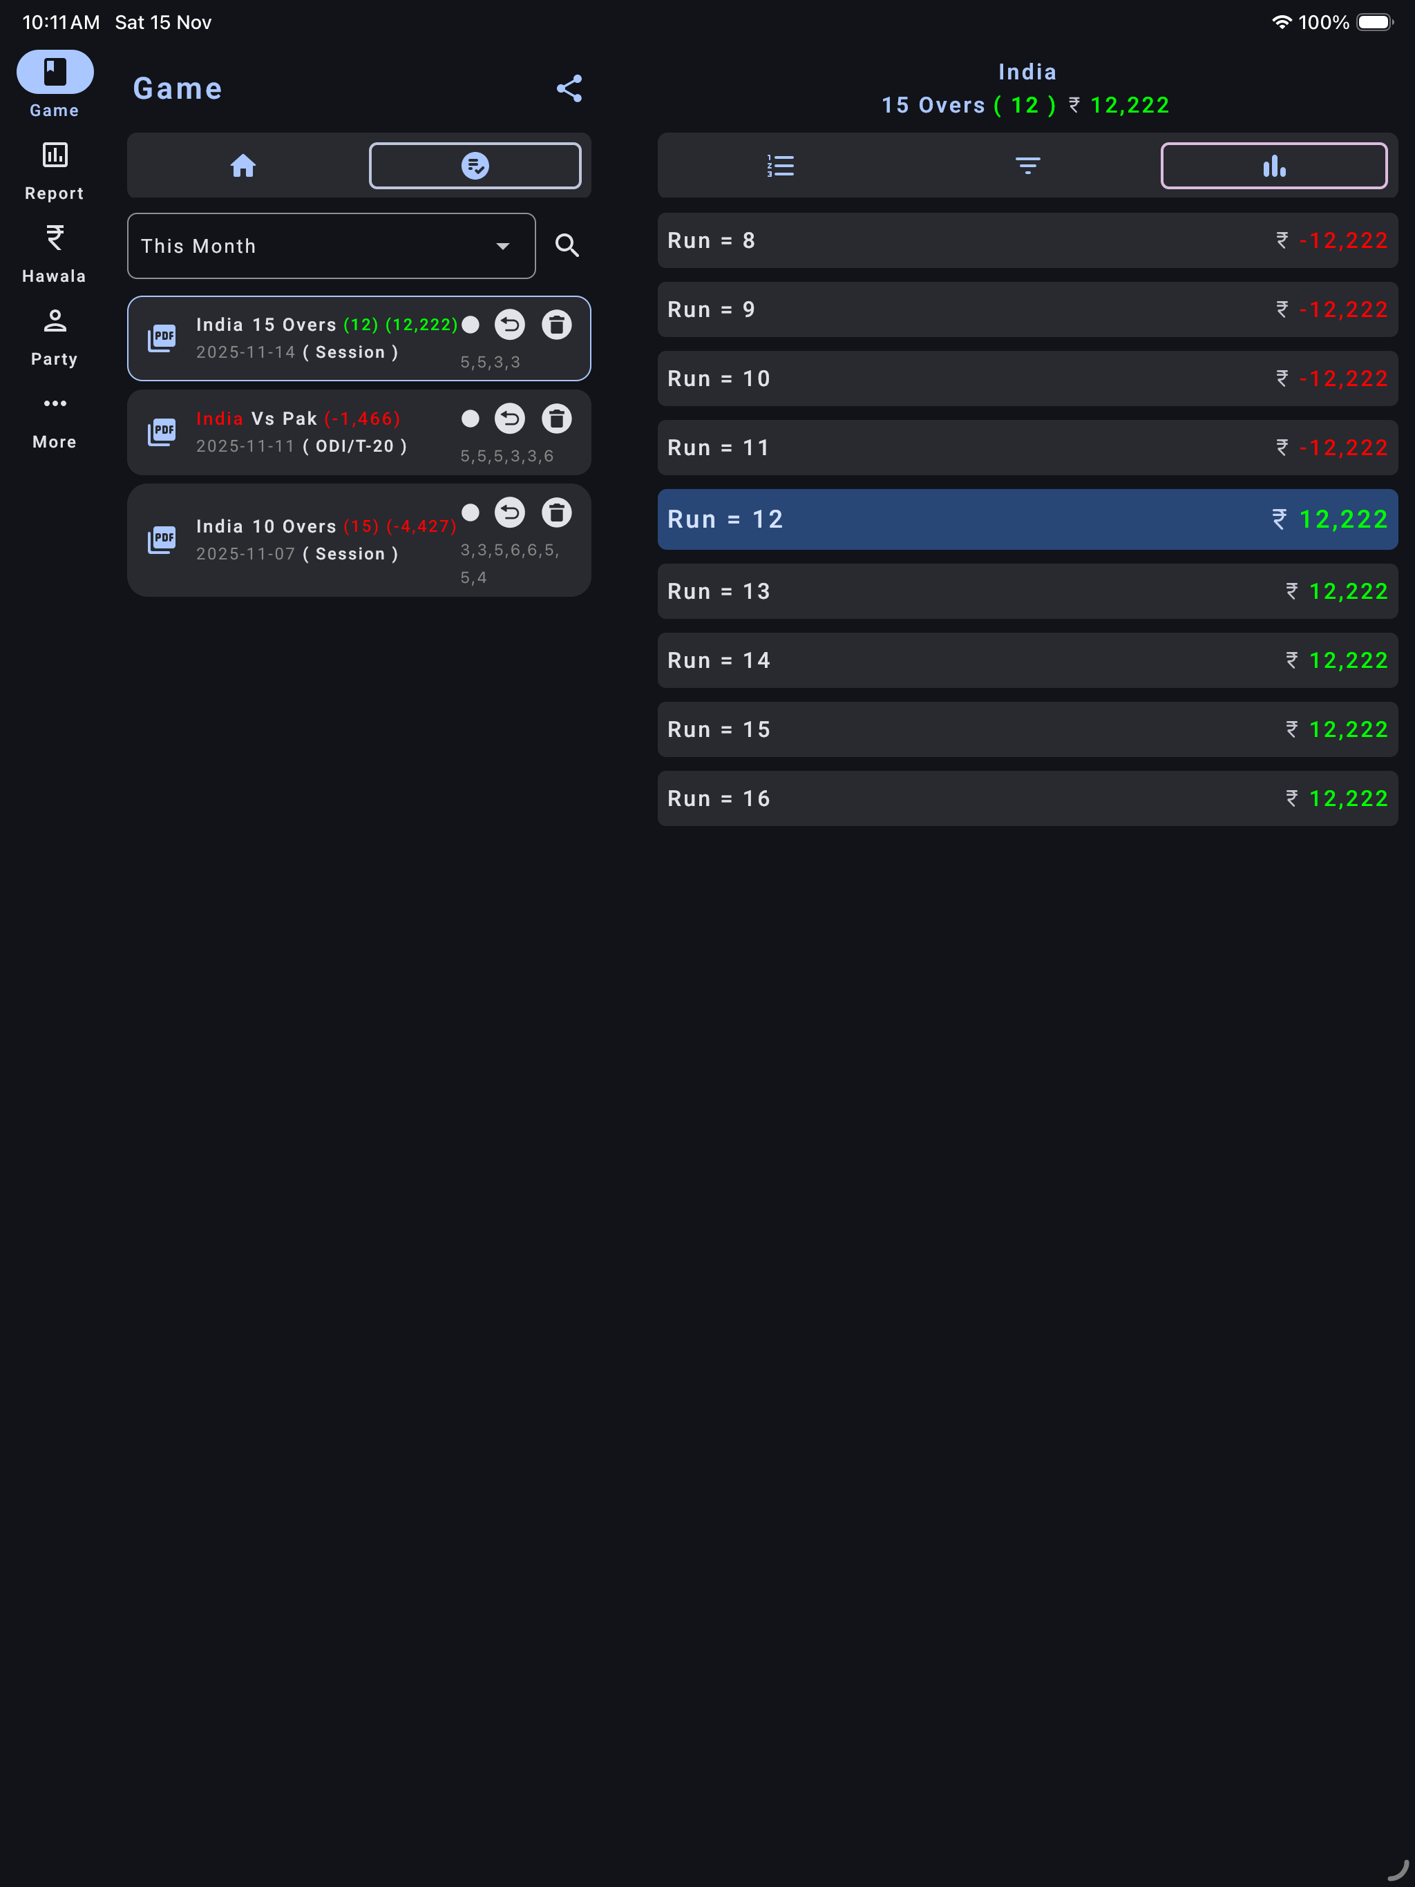Open the Hawala rupee section

coord(55,254)
